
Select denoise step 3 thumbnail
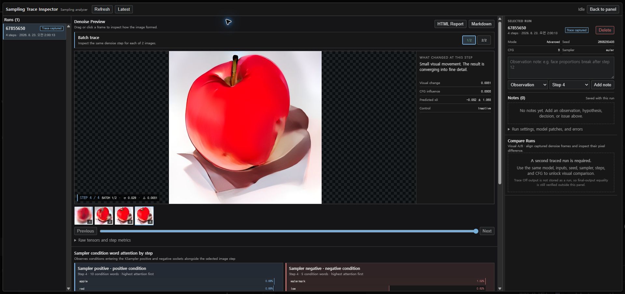(x=124, y=216)
